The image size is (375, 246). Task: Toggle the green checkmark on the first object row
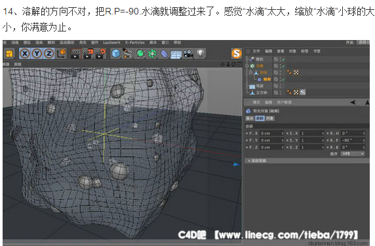(283, 59)
